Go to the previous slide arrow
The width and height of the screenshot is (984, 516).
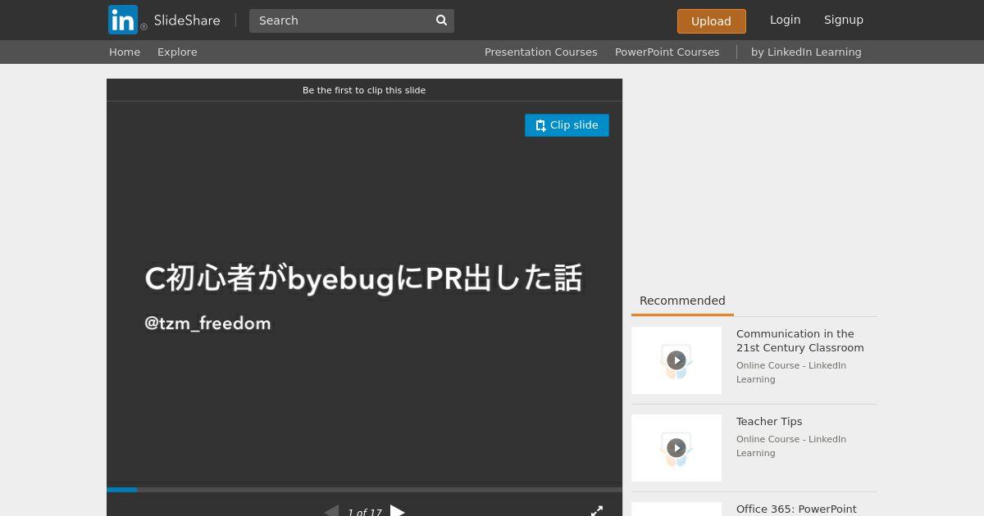coord(331,511)
